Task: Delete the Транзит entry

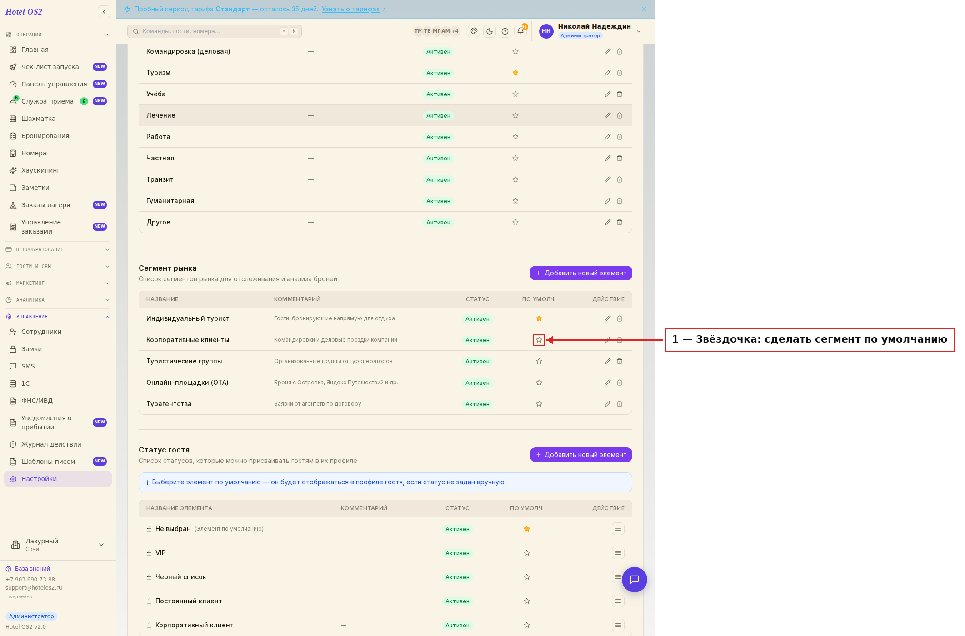Action: (620, 179)
